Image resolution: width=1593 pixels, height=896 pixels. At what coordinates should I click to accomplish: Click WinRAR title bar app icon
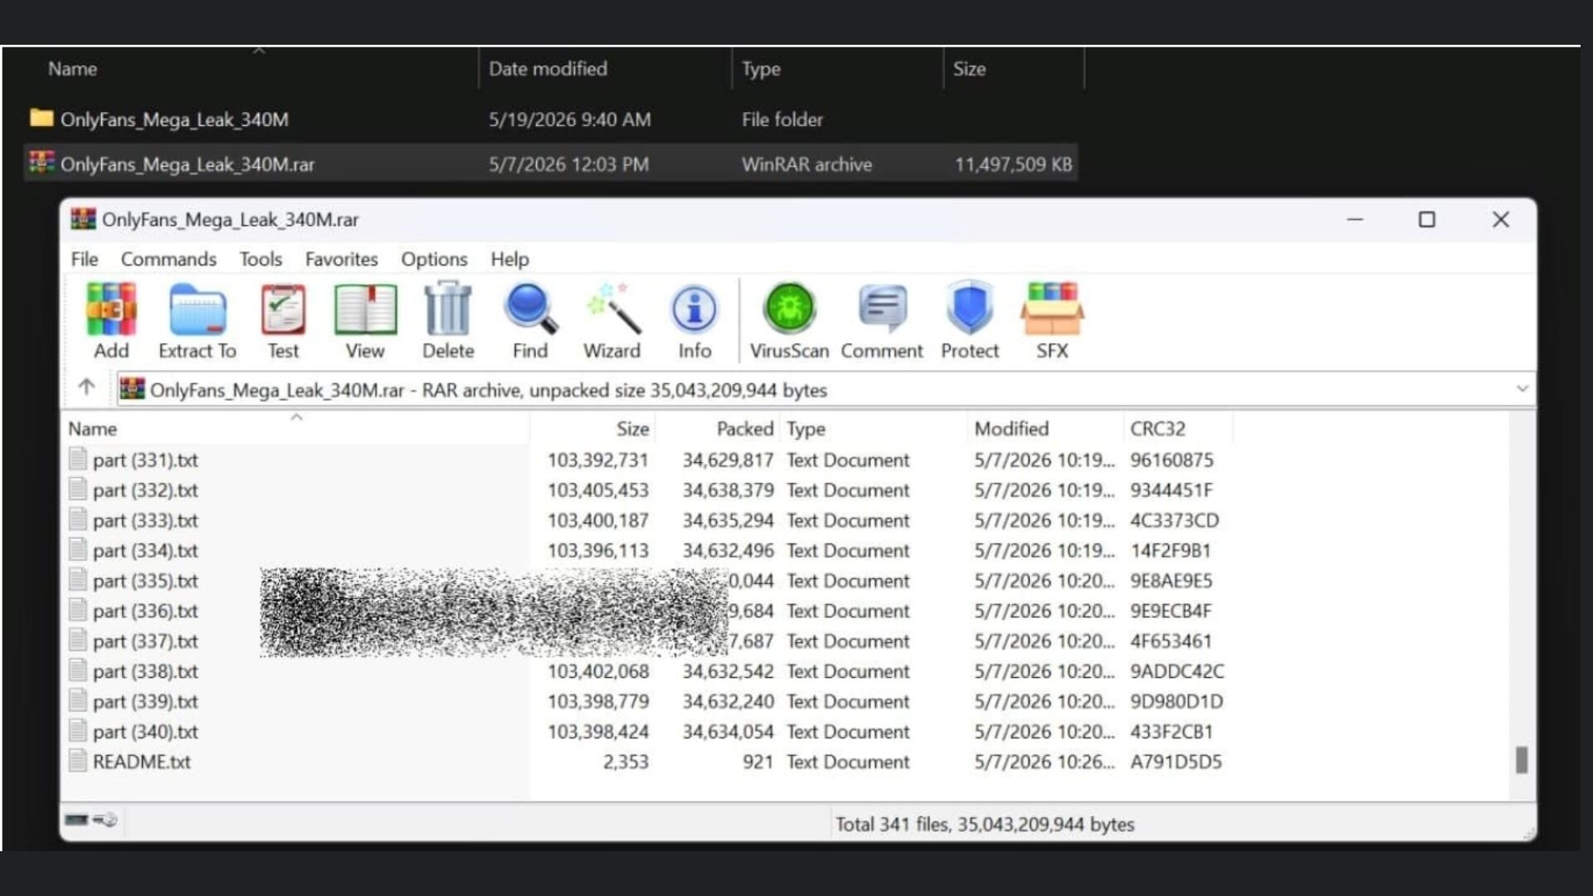pyautogui.click(x=82, y=219)
